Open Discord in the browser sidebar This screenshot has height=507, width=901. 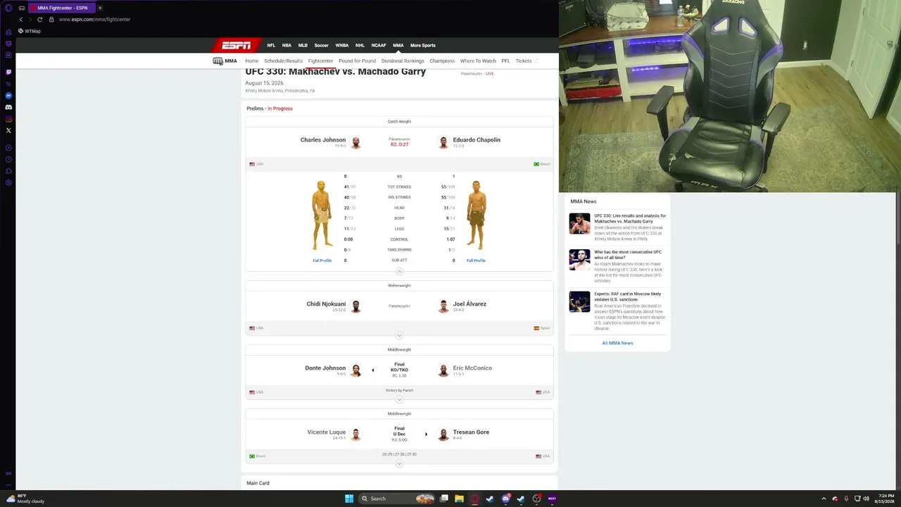[x=8, y=107]
